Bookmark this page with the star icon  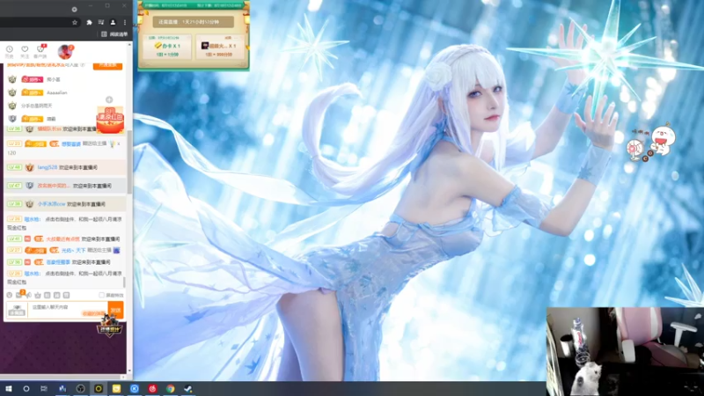tap(75, 23)
